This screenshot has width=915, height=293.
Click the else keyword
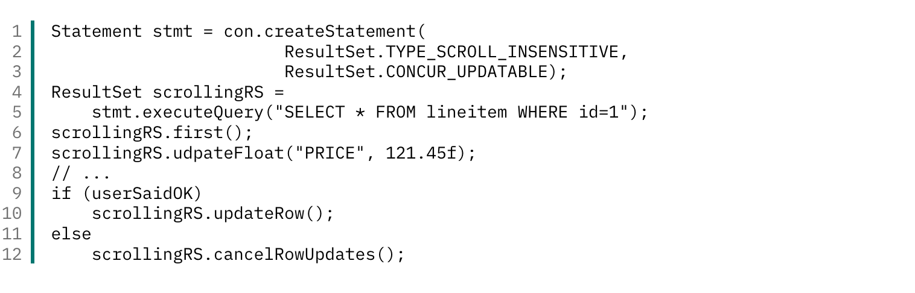click(71, 234)
